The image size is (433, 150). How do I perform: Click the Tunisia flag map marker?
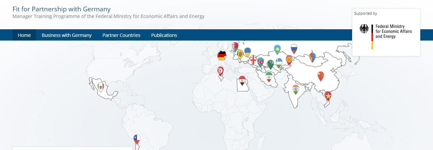point(220,71)
